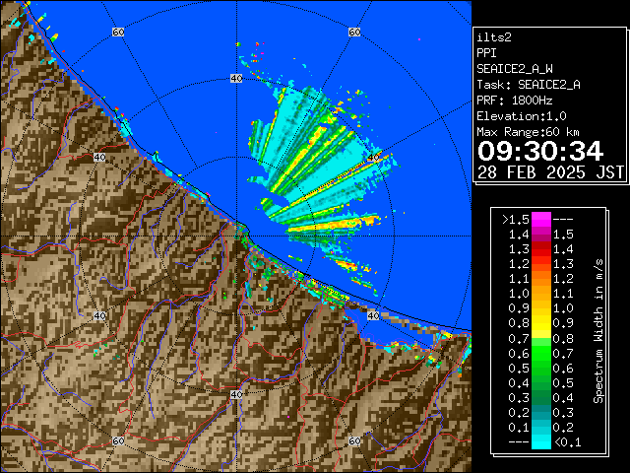Screen dimensions: 630x473
Task: Click the southwest "60" range ring label
Action: pos(118,441)
